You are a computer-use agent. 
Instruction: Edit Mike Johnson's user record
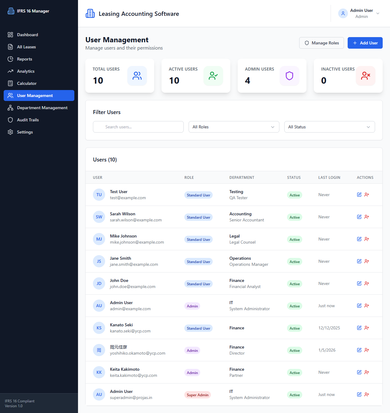359,239
